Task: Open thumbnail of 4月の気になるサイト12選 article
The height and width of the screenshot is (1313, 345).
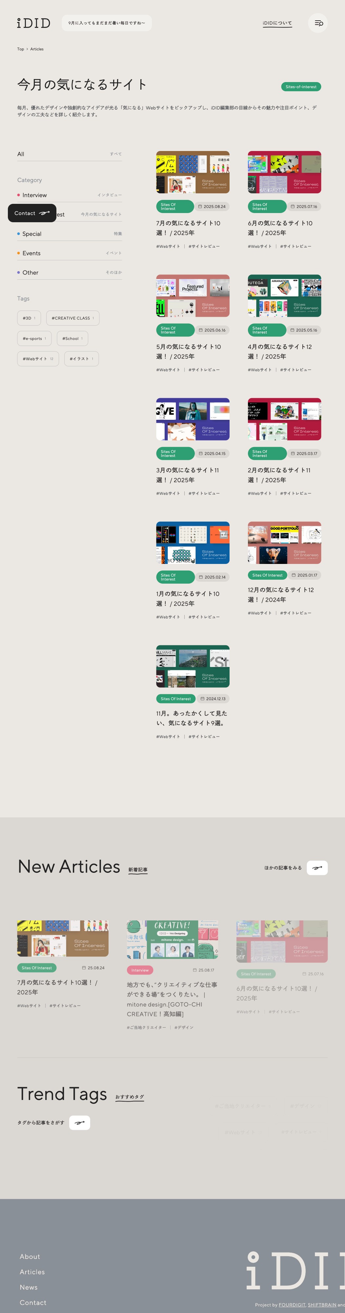Action: (x=284, y=296)
